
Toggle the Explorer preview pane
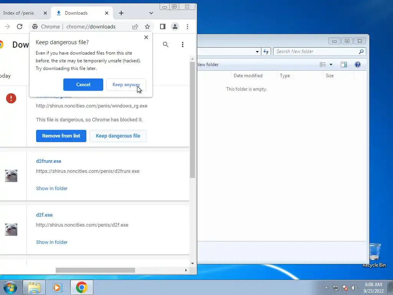pyautogui.click(x=344, y=65)
